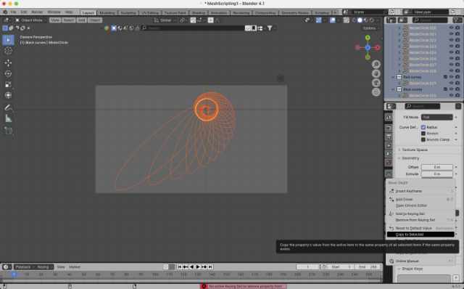
Task: Enable the Stretch checkbox
Action: click(423, 134)
